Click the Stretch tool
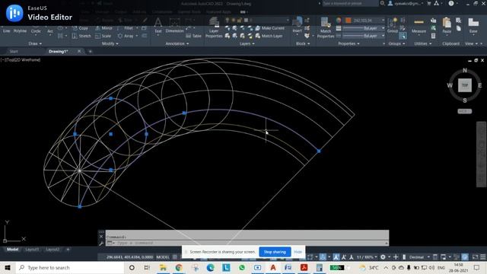The image size is (487, 274). 81,36
